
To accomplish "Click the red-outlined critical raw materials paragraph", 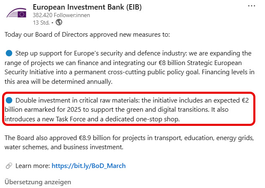I will pos(129,110).
